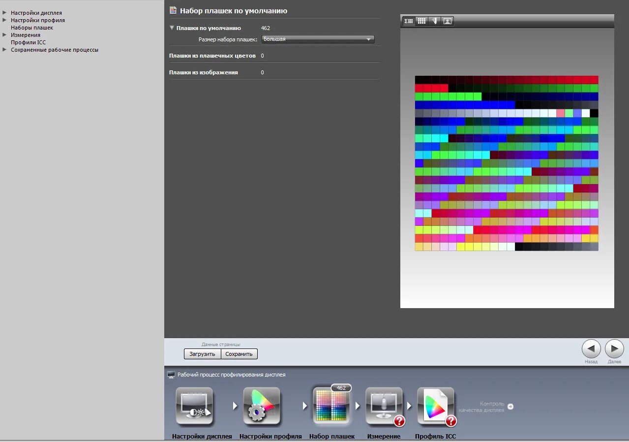Click the arrow next to Контроль качества дисплея
This screenshot has width=629, height=442.
tap(510, 407)
